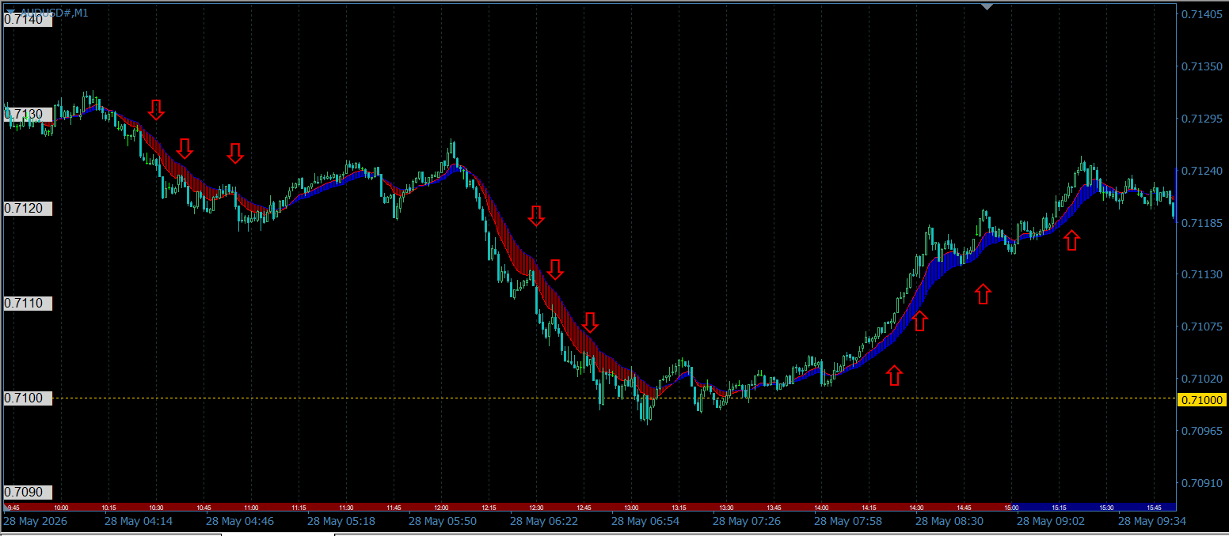The width and height of the screenshot is (1229, 536).
Task: Click 0.71075 on the price axis
Action: pos(1203,327)
